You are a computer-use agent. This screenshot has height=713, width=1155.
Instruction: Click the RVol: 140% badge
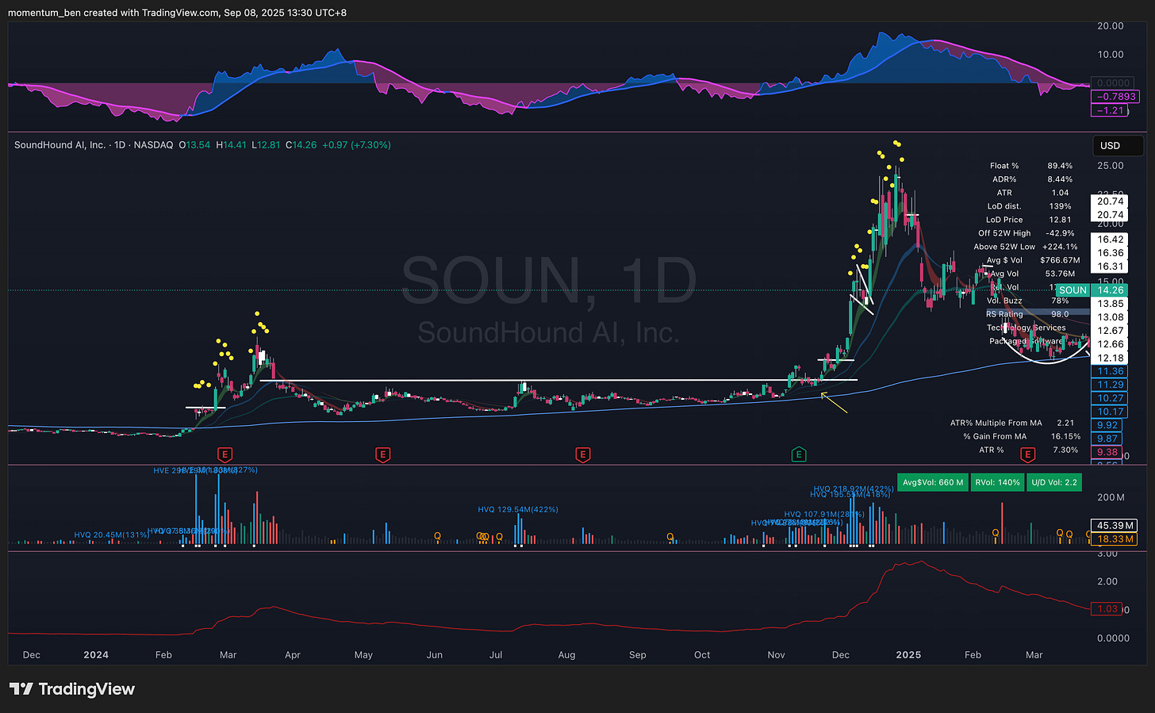[x=997, y=482]
